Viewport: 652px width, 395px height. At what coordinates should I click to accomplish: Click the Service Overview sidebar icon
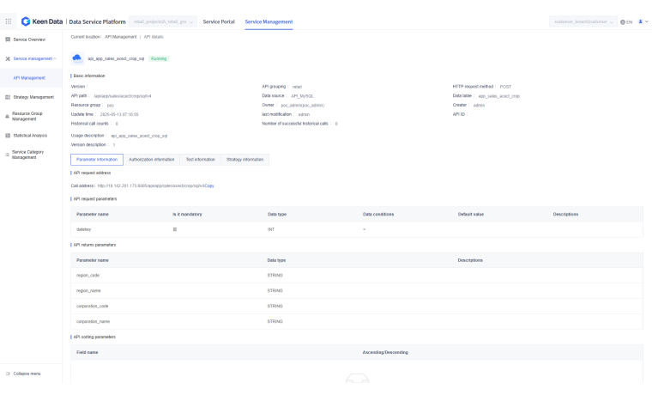(8, 39)
